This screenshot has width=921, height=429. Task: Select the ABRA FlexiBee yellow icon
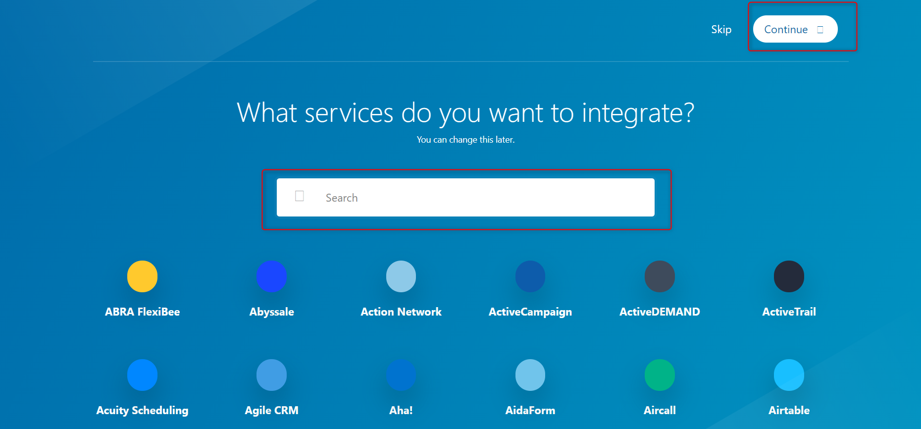[x=142, y=276]
